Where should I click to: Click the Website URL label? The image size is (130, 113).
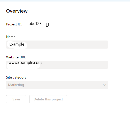16,57
